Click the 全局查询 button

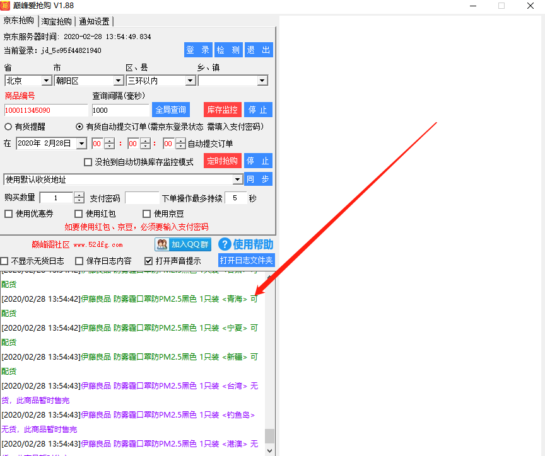(x=171, y=110)
